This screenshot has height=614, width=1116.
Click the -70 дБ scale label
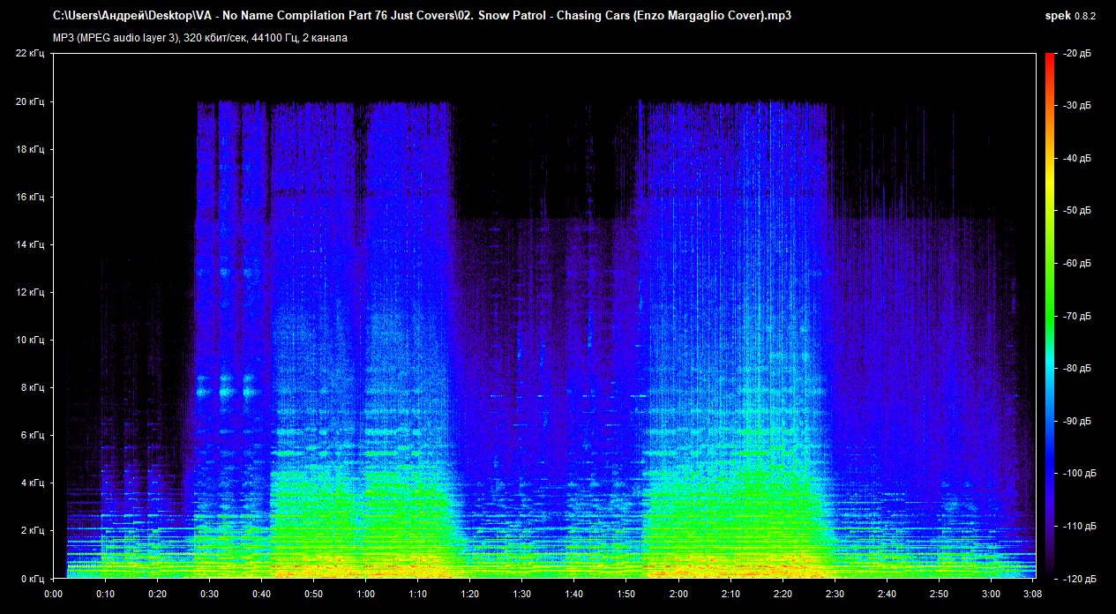(x=1077, y=316)
